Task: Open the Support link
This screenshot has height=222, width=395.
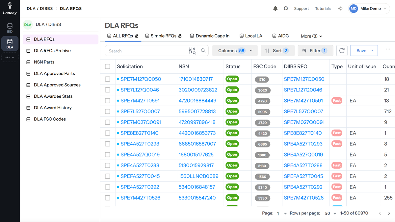Action: coord(301,9)
